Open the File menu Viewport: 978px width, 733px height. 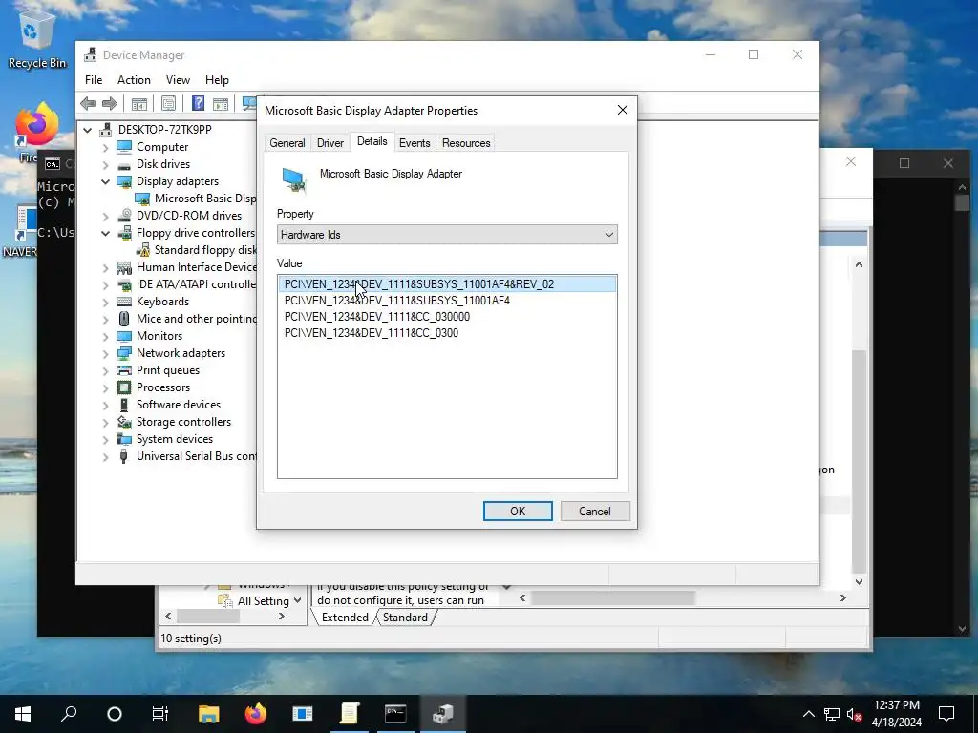[94, 80]
